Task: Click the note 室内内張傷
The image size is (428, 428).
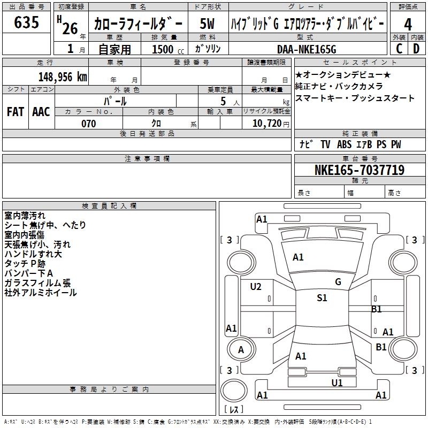Action: (x=24, y=235)
